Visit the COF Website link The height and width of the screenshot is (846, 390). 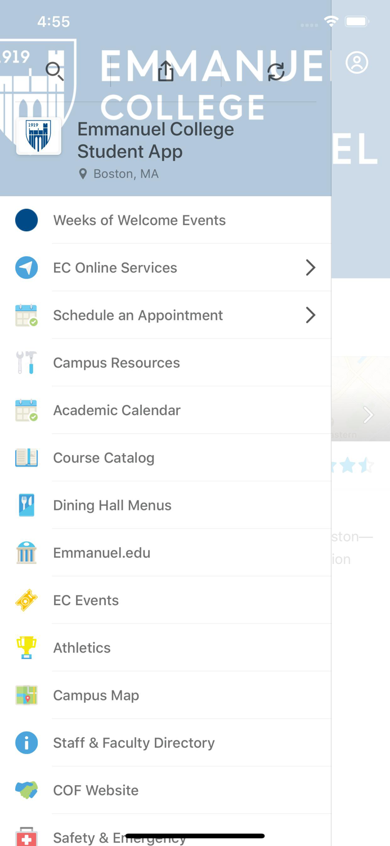[x=95, y=790]
